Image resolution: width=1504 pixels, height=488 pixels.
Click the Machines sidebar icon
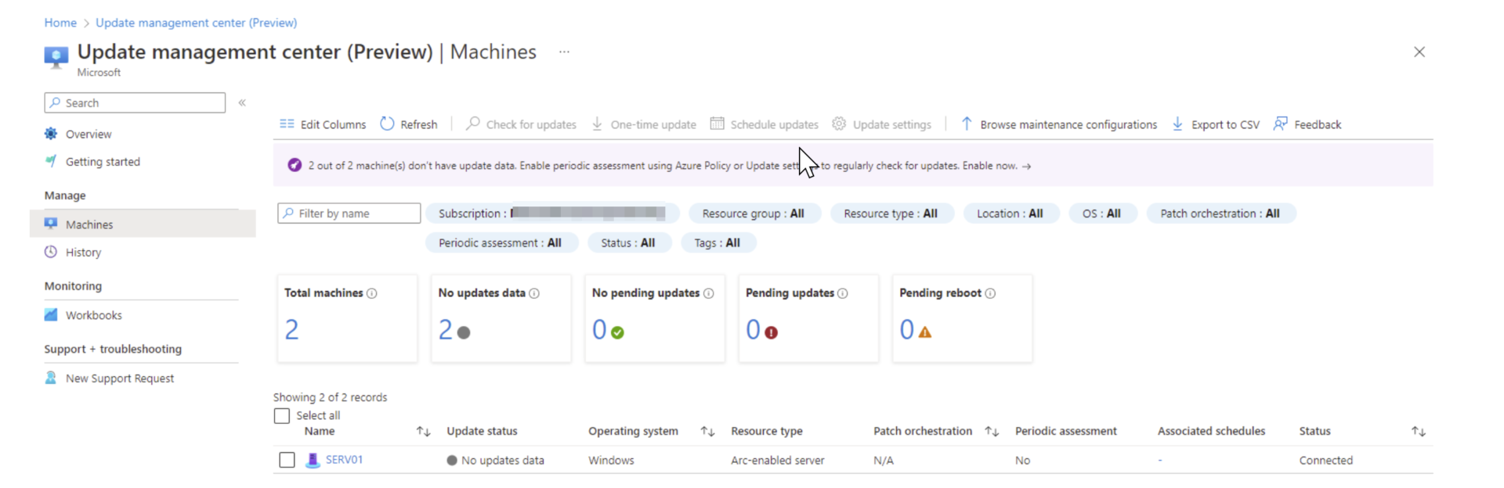51,224
